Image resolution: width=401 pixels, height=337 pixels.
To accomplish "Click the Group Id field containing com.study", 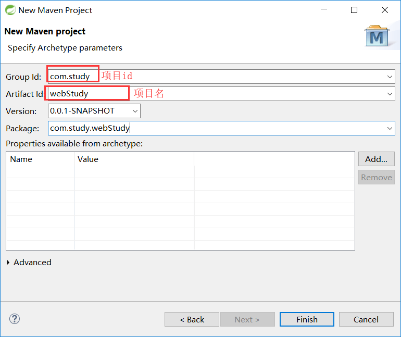I will click(221, 77).
